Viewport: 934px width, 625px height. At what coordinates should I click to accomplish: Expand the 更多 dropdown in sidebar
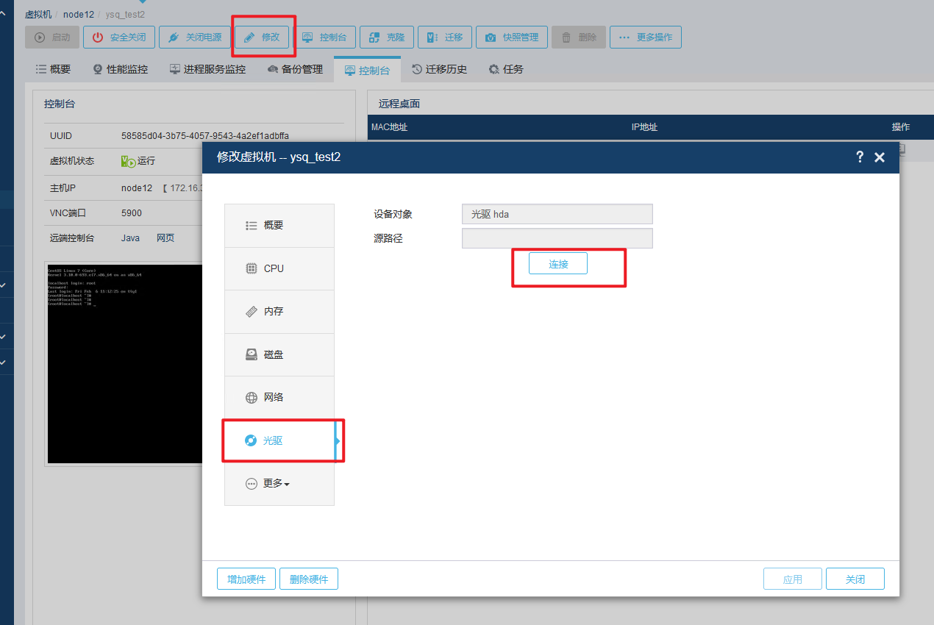click(277, 484)
